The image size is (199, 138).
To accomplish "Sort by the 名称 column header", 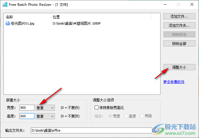I will tap(28, 17).
